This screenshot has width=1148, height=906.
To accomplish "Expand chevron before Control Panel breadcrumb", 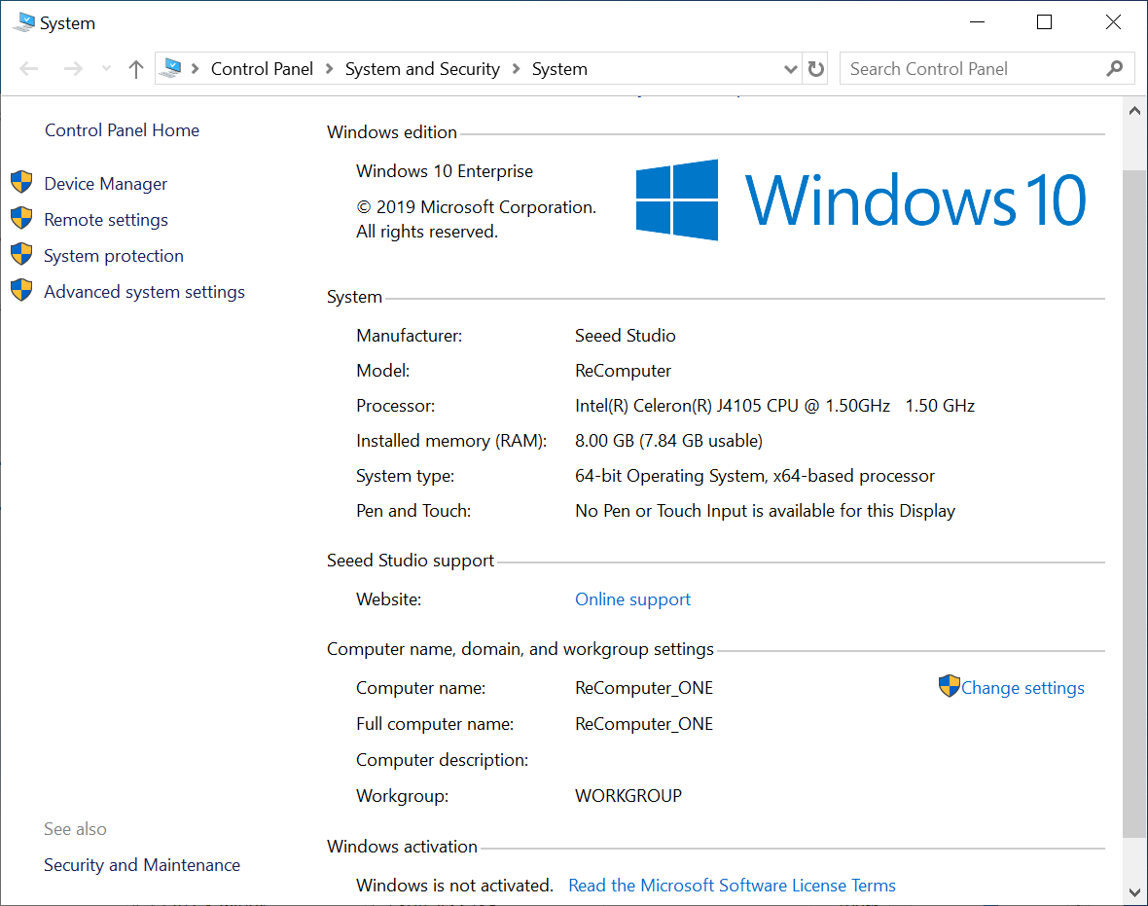I will (x=195, y=69).
